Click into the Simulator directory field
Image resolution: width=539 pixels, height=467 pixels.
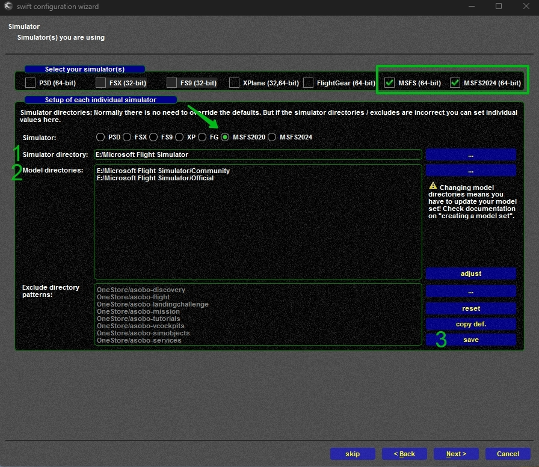click(x=258, y=154)
